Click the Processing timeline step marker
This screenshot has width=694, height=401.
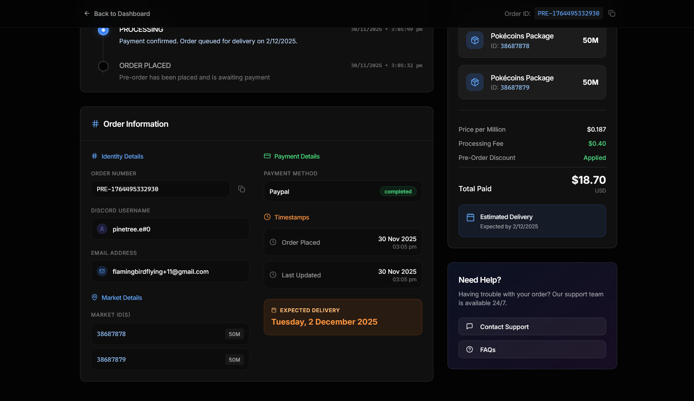[x=103, y=30]
